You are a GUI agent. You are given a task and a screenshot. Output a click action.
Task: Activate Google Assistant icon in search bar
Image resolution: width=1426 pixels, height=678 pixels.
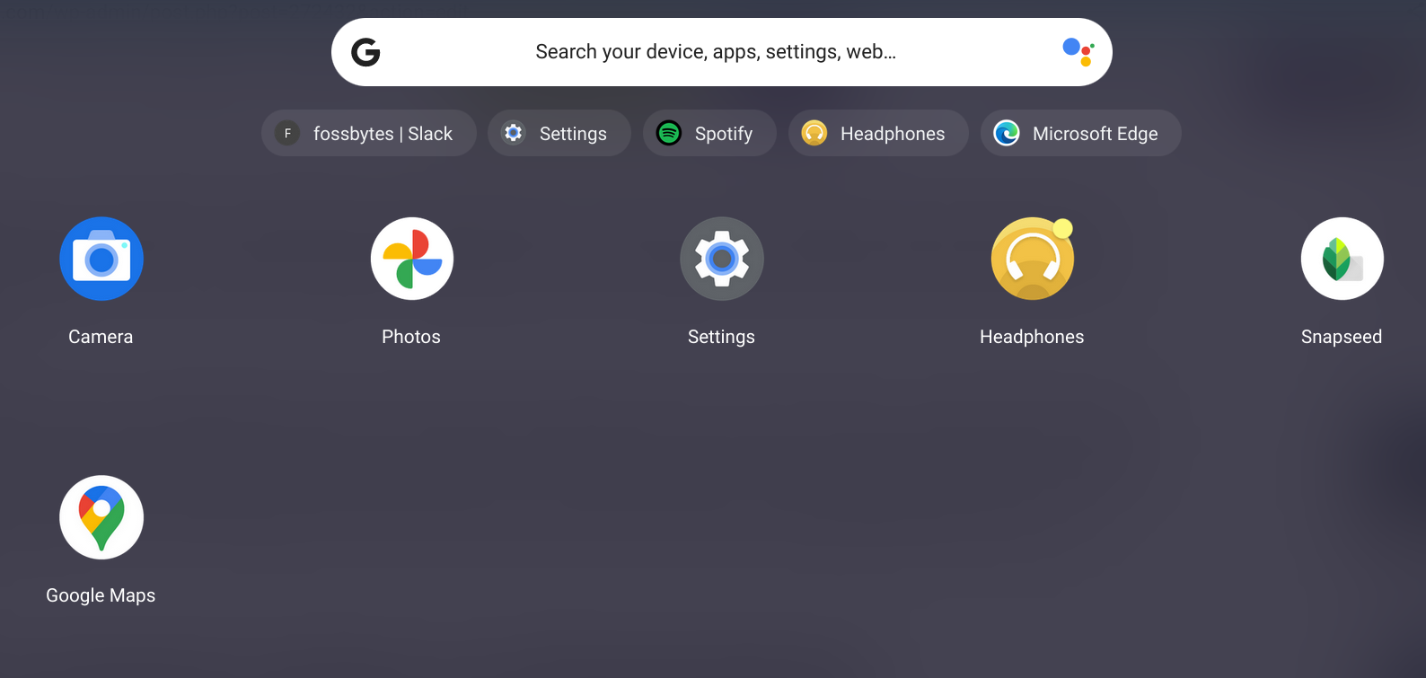coord(1078,51)
